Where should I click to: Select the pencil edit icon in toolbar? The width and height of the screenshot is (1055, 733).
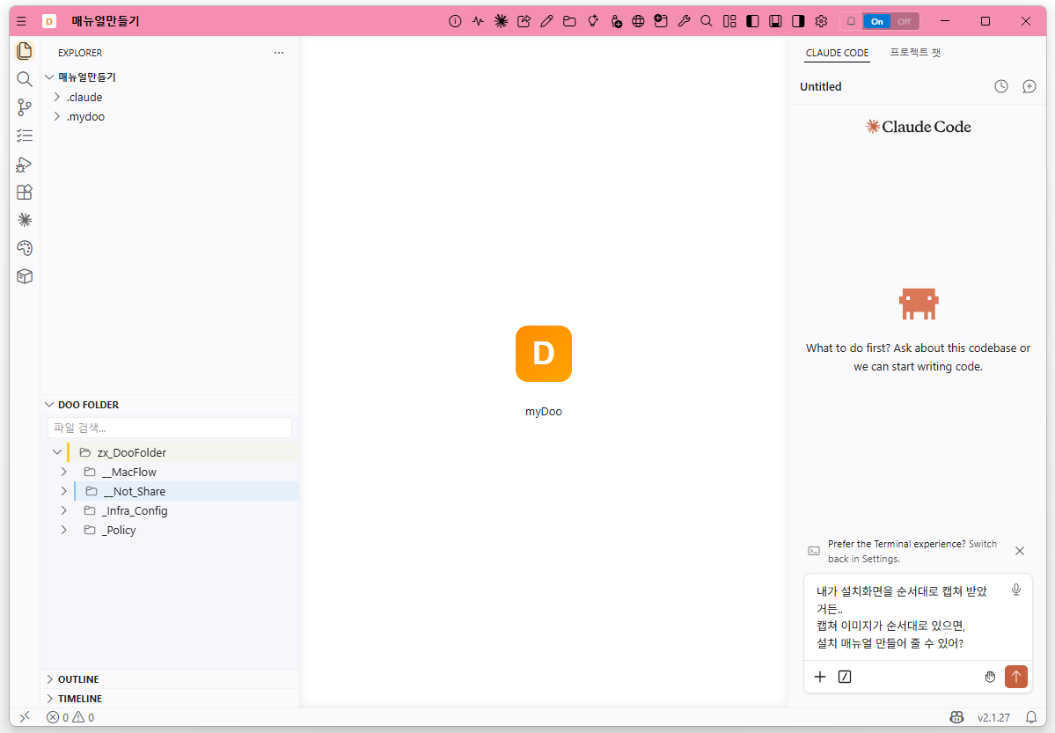coord(547,21)
